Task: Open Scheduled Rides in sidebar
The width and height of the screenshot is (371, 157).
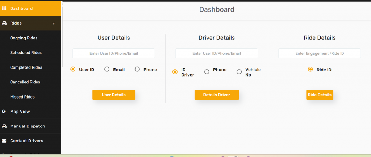Action: pos(26,53)
